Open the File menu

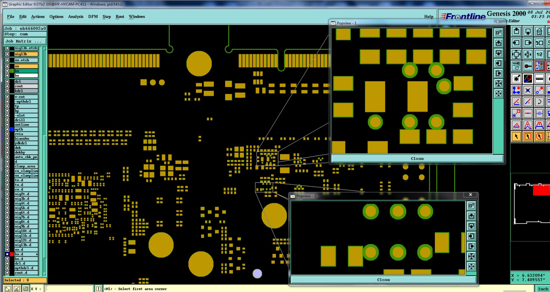tap(10, 17)
